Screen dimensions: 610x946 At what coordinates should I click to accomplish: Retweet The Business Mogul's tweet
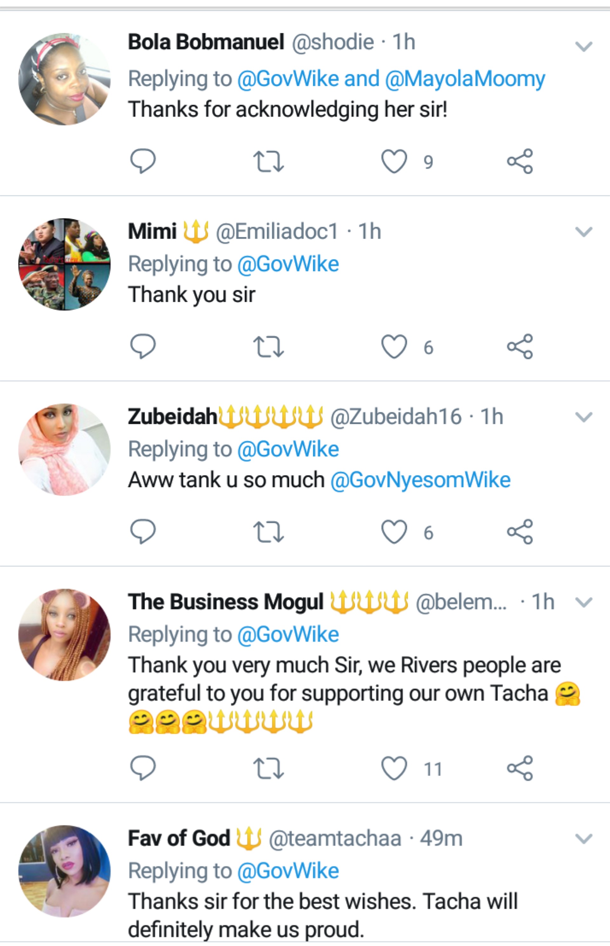point(268,769)
